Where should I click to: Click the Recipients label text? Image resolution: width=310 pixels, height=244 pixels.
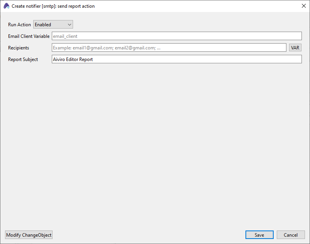click(x=19, y=48)
